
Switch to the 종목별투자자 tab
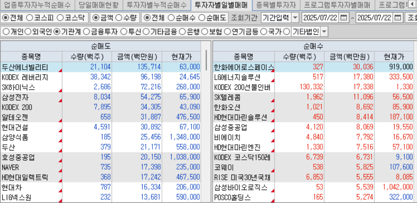pyautogui.click(x=276, y=5)
